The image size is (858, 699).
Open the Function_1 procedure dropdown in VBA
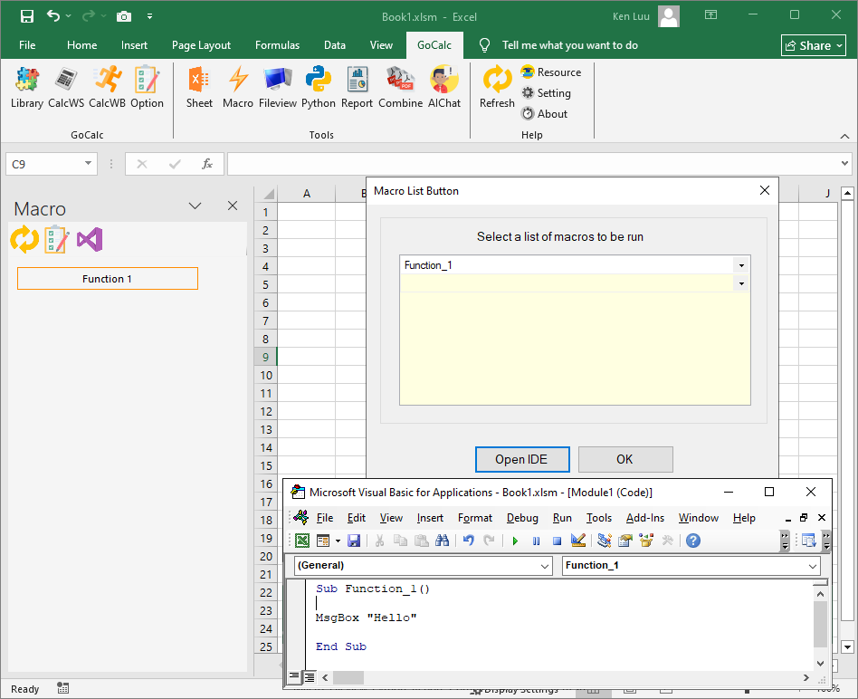pos(813,566)
